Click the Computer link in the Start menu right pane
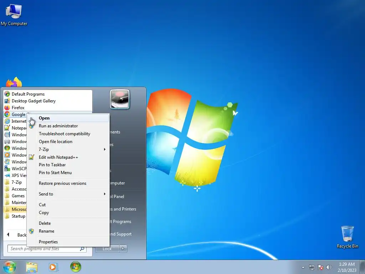This screenshot has width=365, height=274. [x=117, y=183]
